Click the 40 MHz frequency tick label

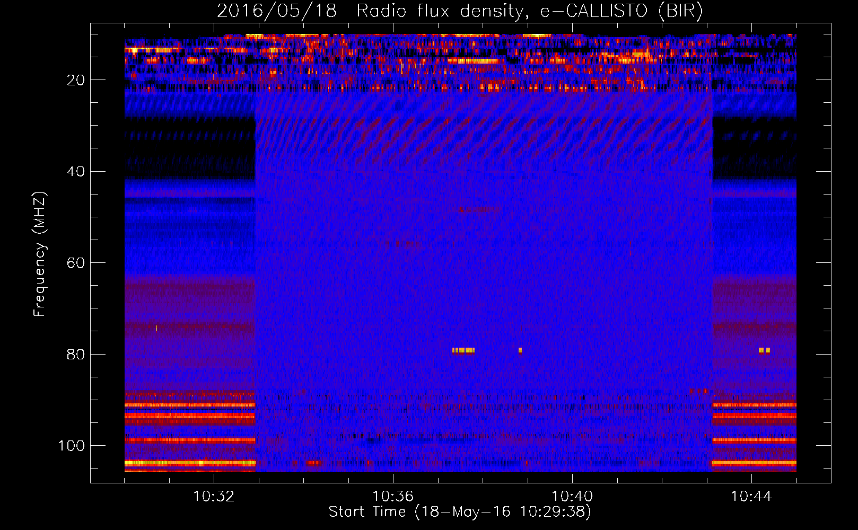(76, 172)
